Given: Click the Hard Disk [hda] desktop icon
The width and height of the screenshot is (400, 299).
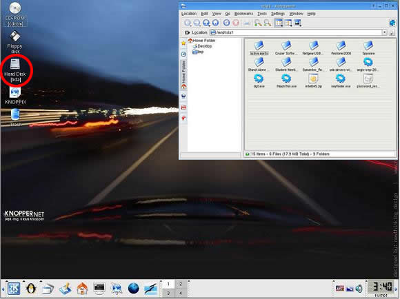Looking at the screenshot, I should (x=15, y=70).
